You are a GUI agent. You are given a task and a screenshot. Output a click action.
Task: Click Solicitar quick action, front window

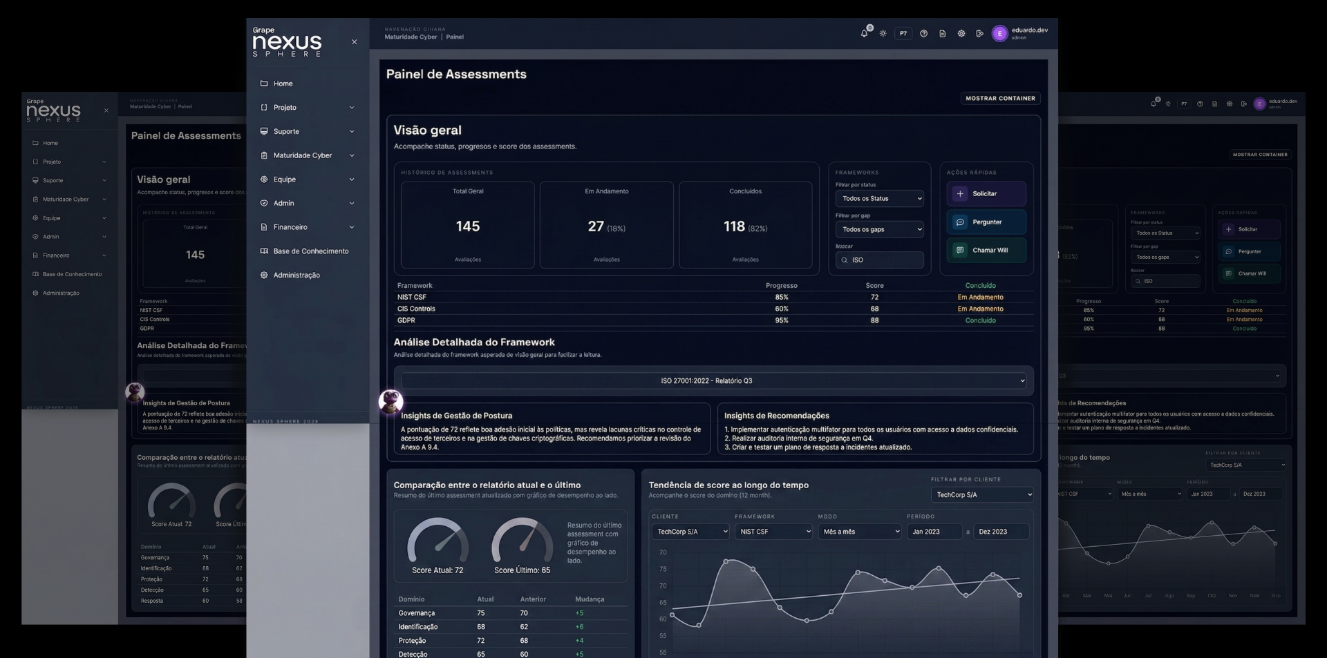[x=986, y=194]
